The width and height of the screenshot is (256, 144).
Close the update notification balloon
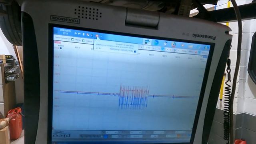tap(97, 48)
